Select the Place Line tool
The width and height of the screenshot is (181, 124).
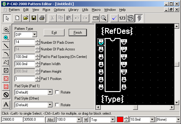[x=6, y=46]
